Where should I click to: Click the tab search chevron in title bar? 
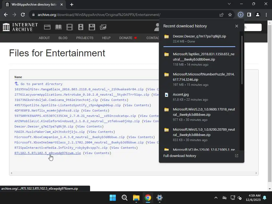tap(229, 4)
